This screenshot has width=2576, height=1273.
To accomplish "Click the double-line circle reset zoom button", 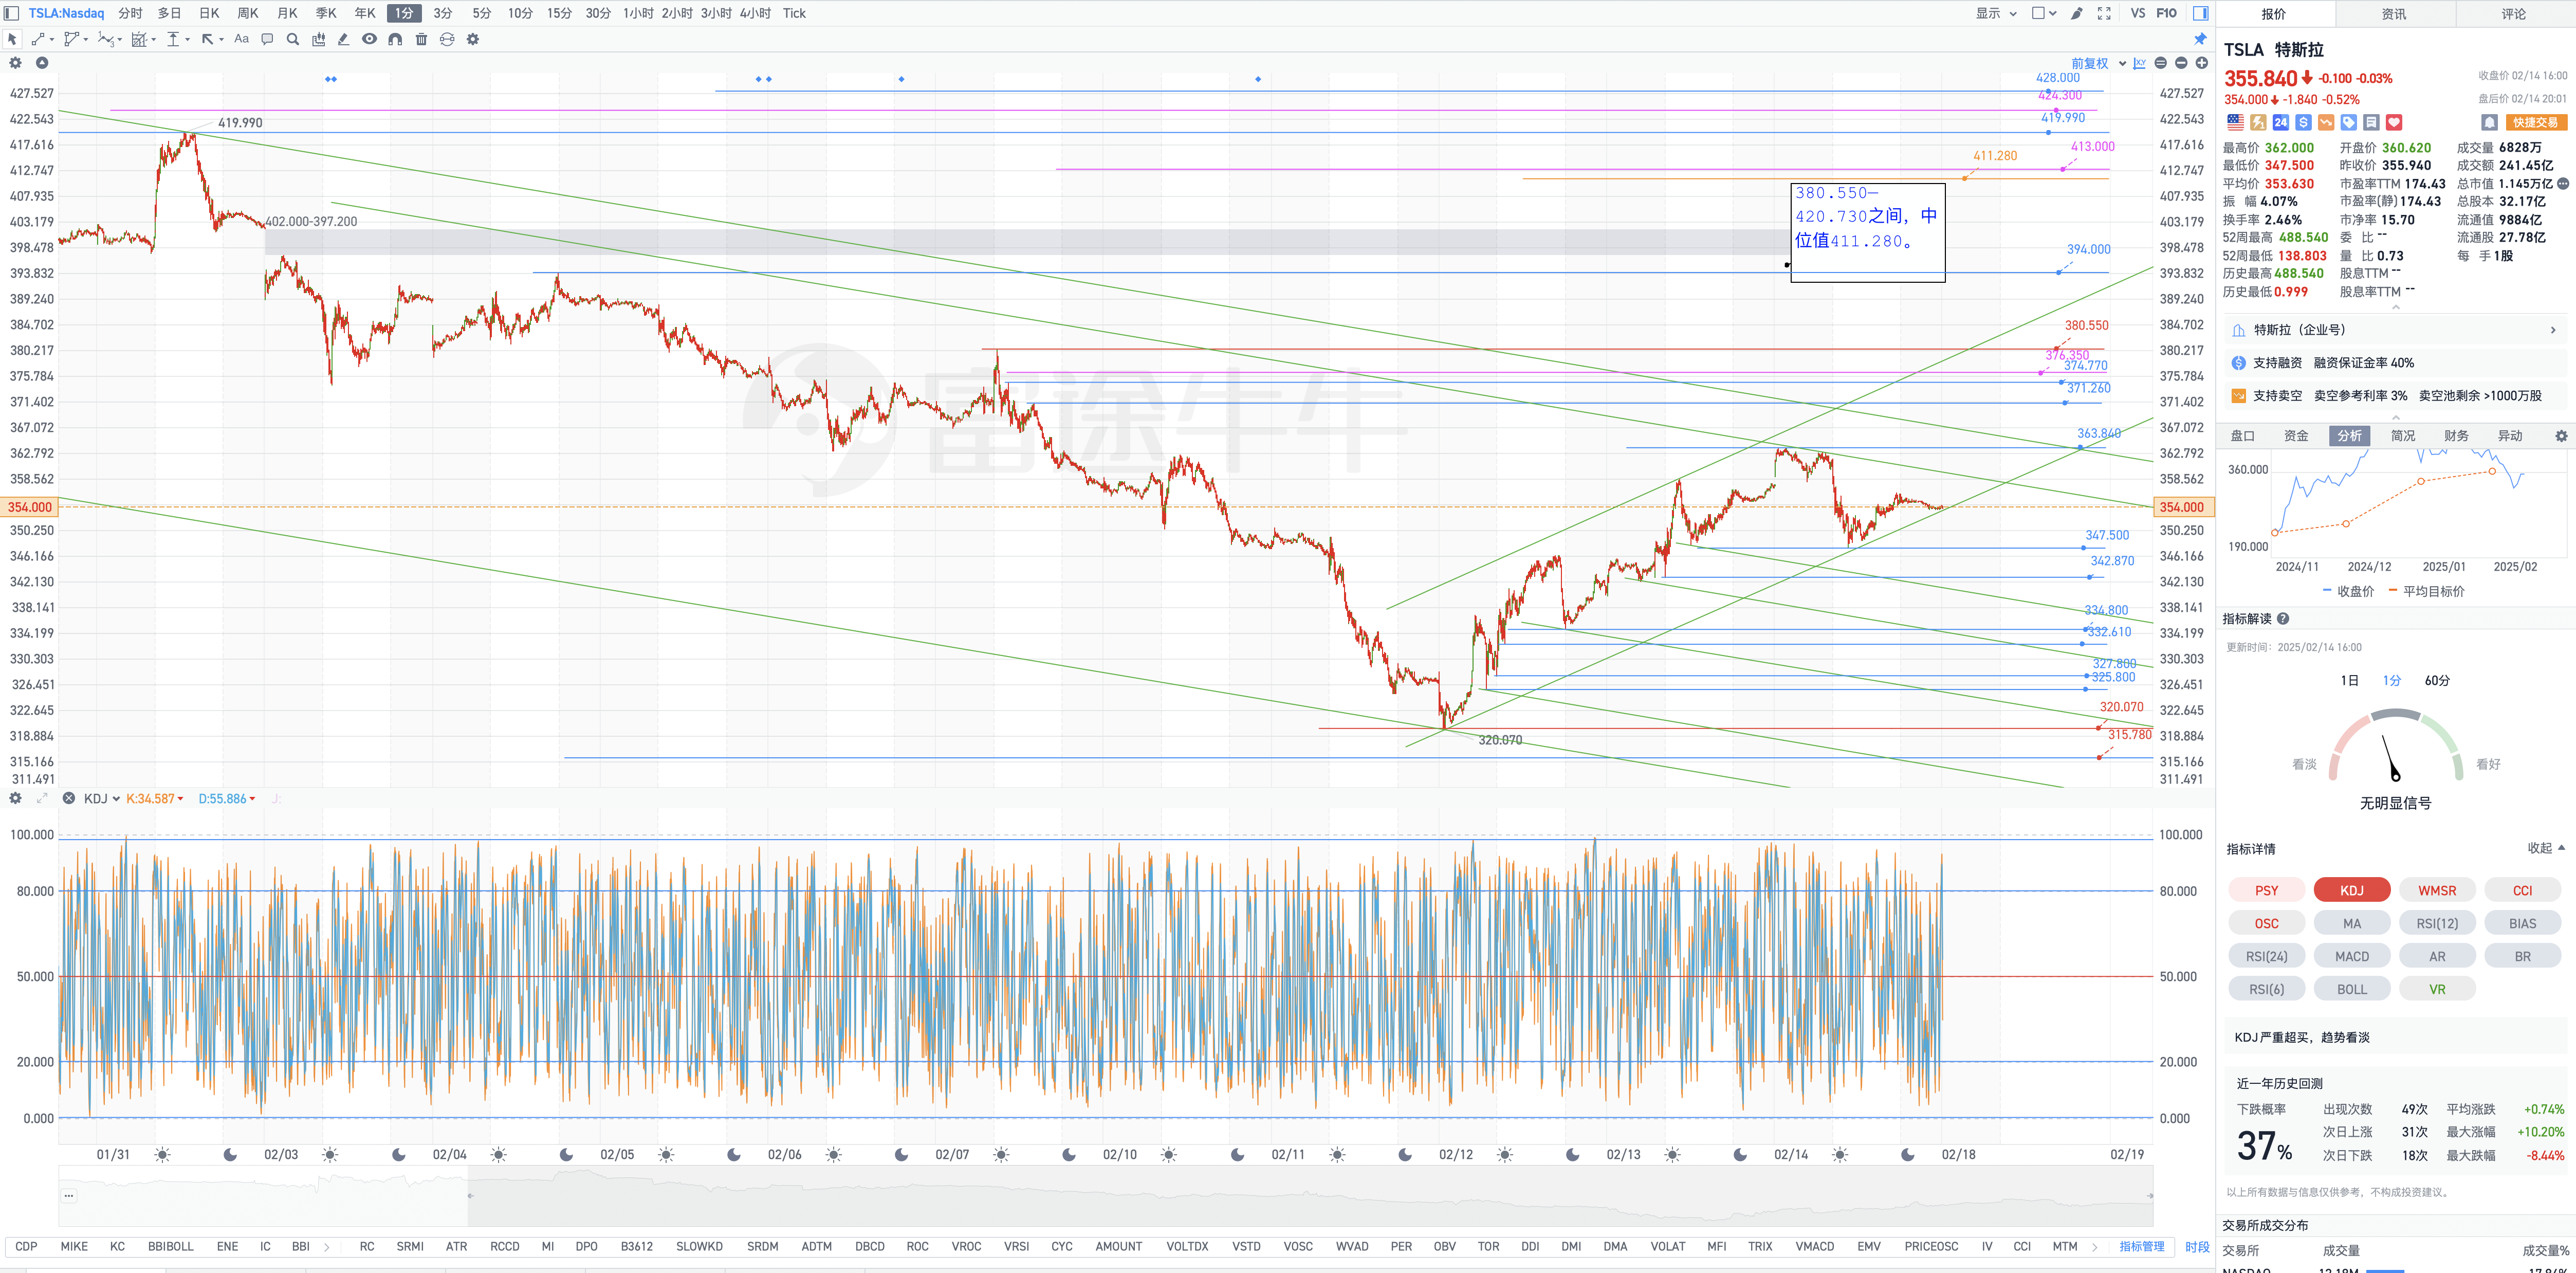I will (2160, 63).
